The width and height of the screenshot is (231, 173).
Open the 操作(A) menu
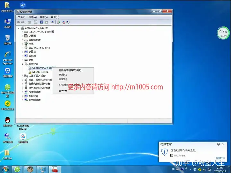[x=32, y=17]
